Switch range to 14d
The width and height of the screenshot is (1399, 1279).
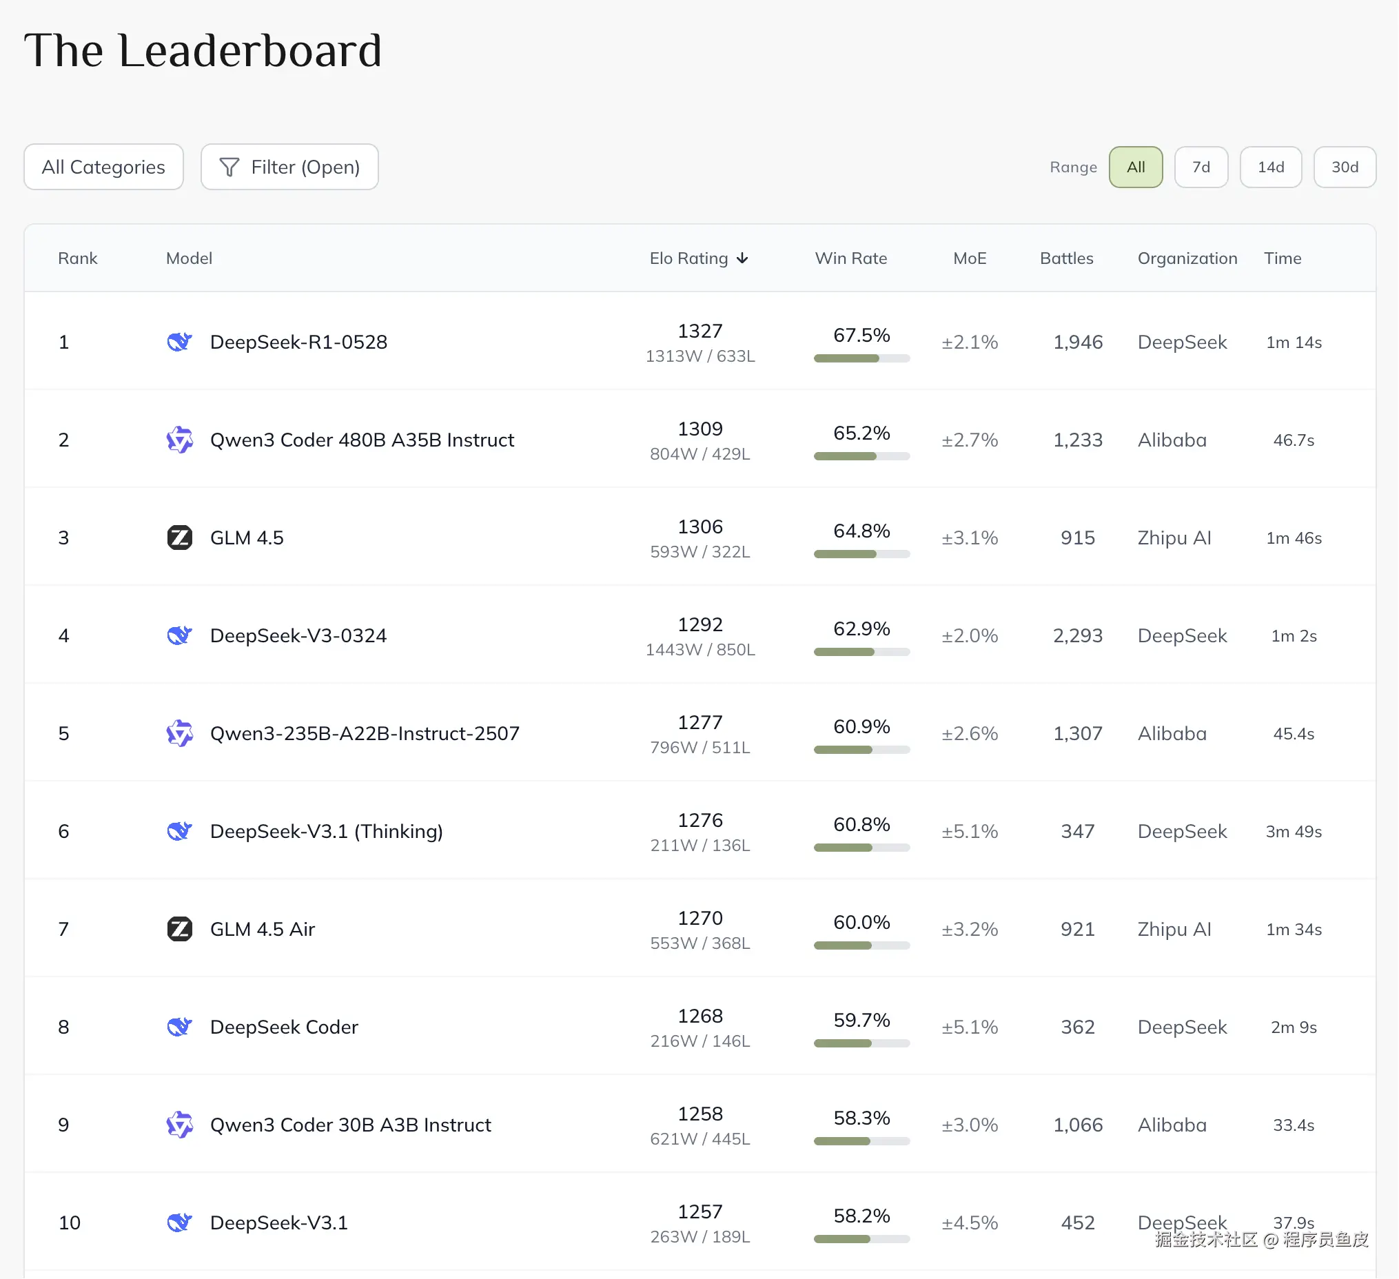(x=1270, y=167)
